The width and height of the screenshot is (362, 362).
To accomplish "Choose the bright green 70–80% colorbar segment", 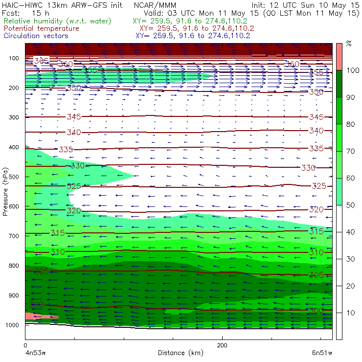I will (x=339, y=137).
